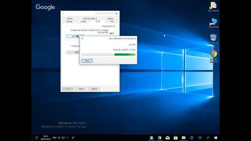Image resolution: width=251 pixels, height=141 pixels.
Task: Click the hard drive icon in error checking section
Action: [x=112, y=33]
